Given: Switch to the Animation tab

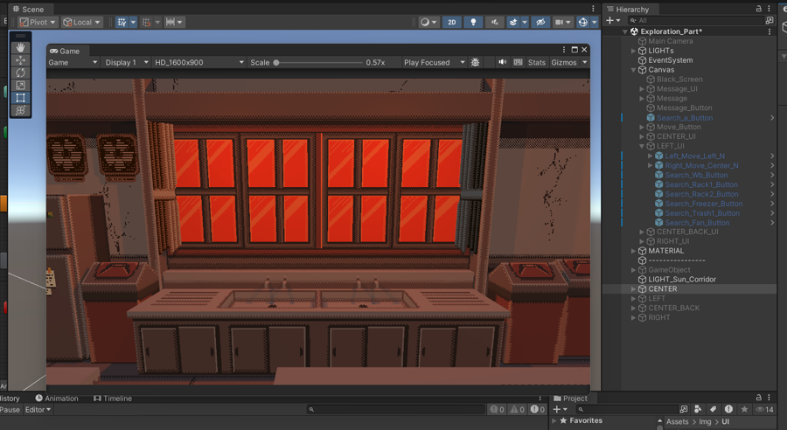Looking at the screenshot, I should tap(61, 399).
